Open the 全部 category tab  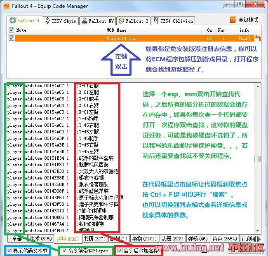click(17, 239)
